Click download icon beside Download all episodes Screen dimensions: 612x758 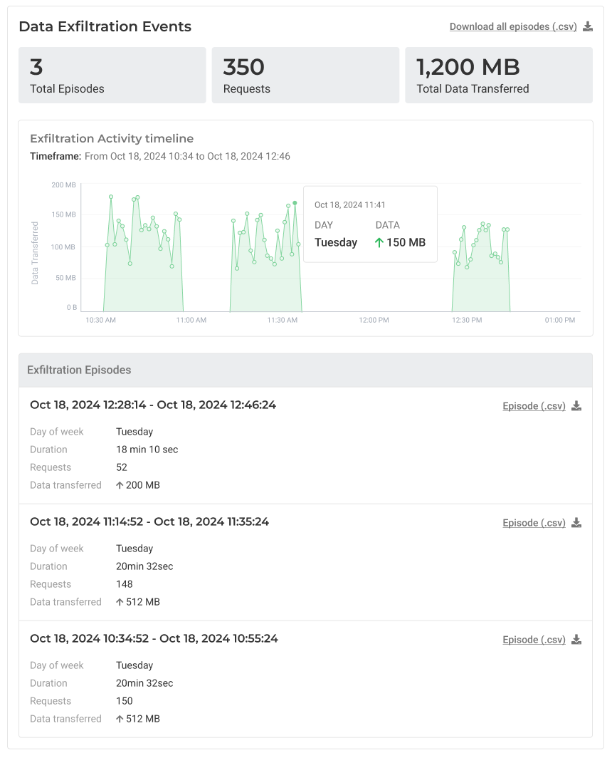(x=588, y=27)
